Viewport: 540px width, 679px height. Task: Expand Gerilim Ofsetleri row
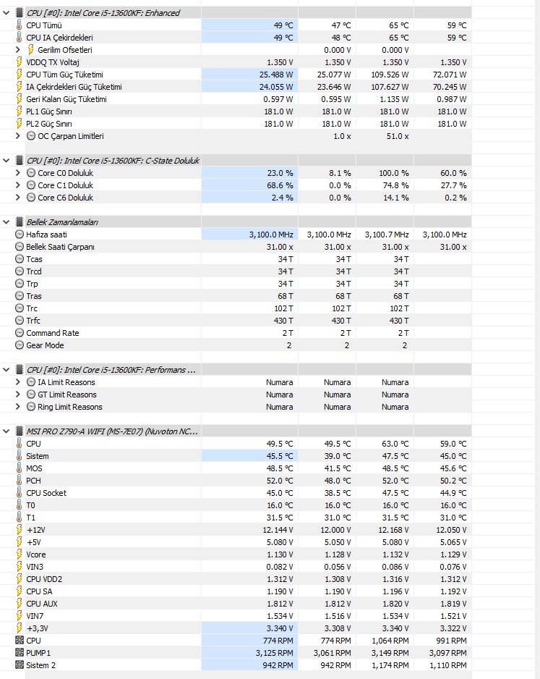[18, 50]
